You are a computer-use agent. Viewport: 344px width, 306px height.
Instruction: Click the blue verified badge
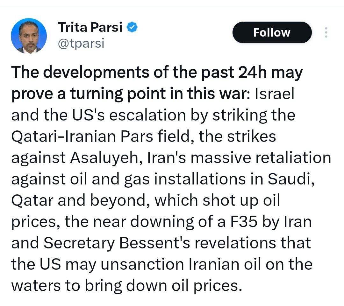coord(132,28)
